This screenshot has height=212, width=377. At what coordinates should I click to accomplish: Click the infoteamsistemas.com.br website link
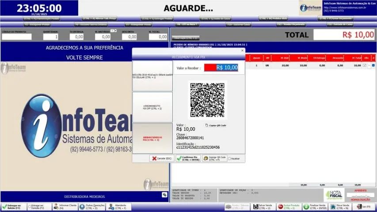[345, 8]
